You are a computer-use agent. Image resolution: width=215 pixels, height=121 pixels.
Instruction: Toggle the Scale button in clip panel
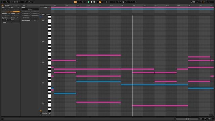(x=4, y=22)
